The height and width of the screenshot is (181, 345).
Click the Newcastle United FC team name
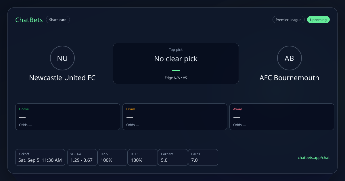[62, 78]
